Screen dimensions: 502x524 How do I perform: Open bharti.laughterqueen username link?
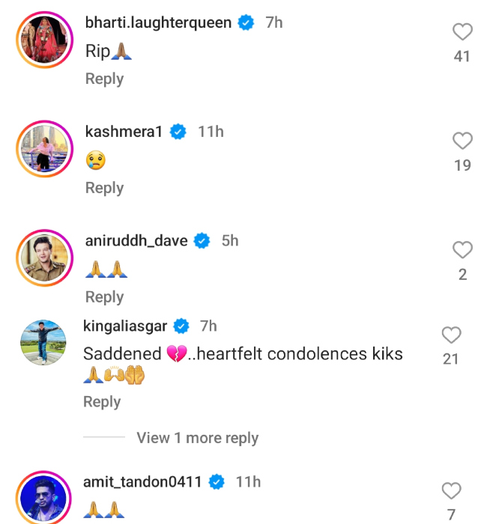(x=159, y=22)
